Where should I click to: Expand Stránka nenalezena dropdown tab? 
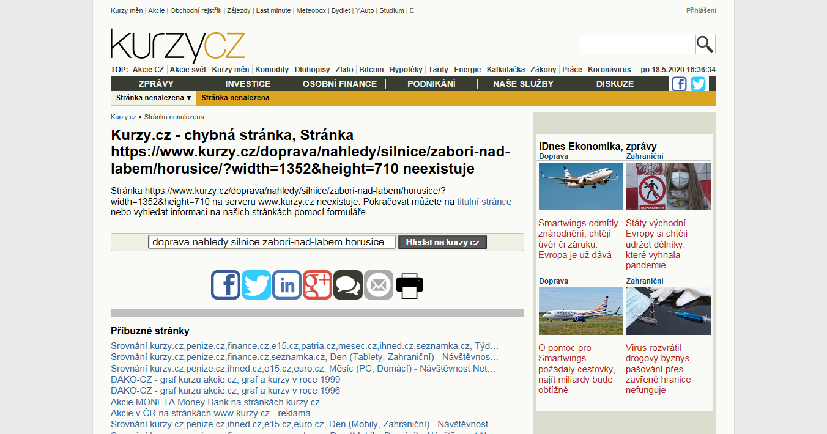154,98
